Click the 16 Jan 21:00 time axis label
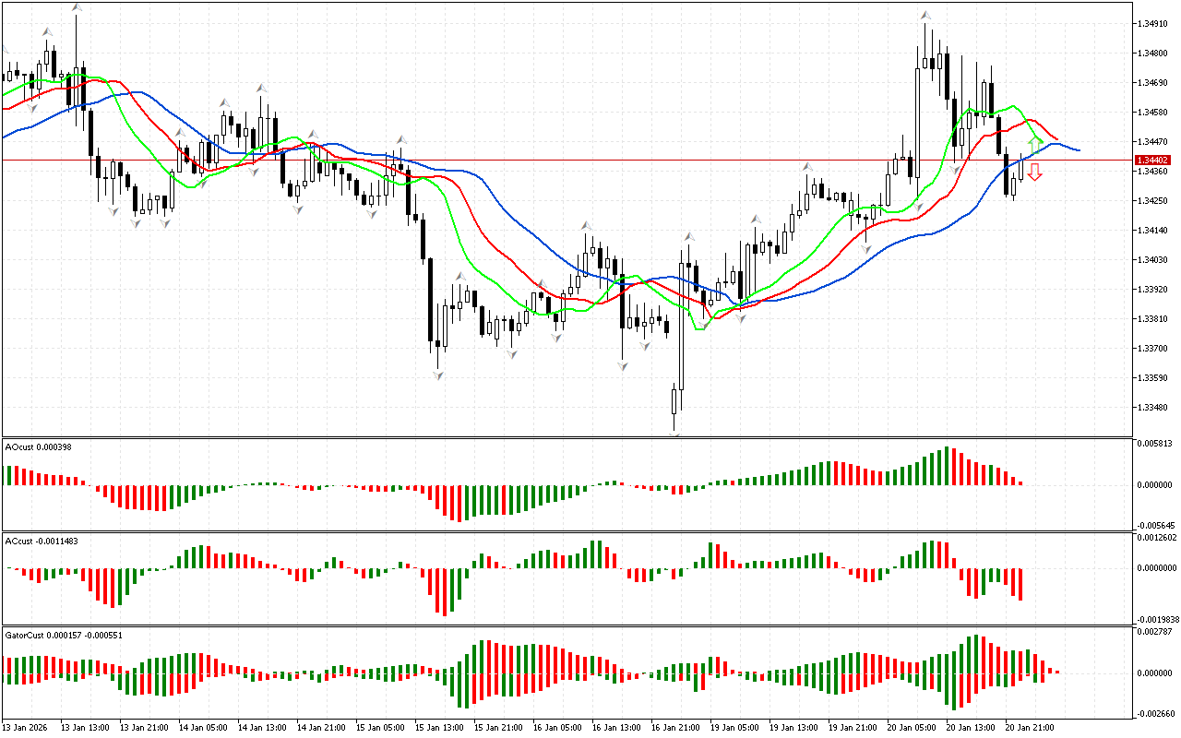The height and width of the screenshot is (738, 1181). click(676, 727)
